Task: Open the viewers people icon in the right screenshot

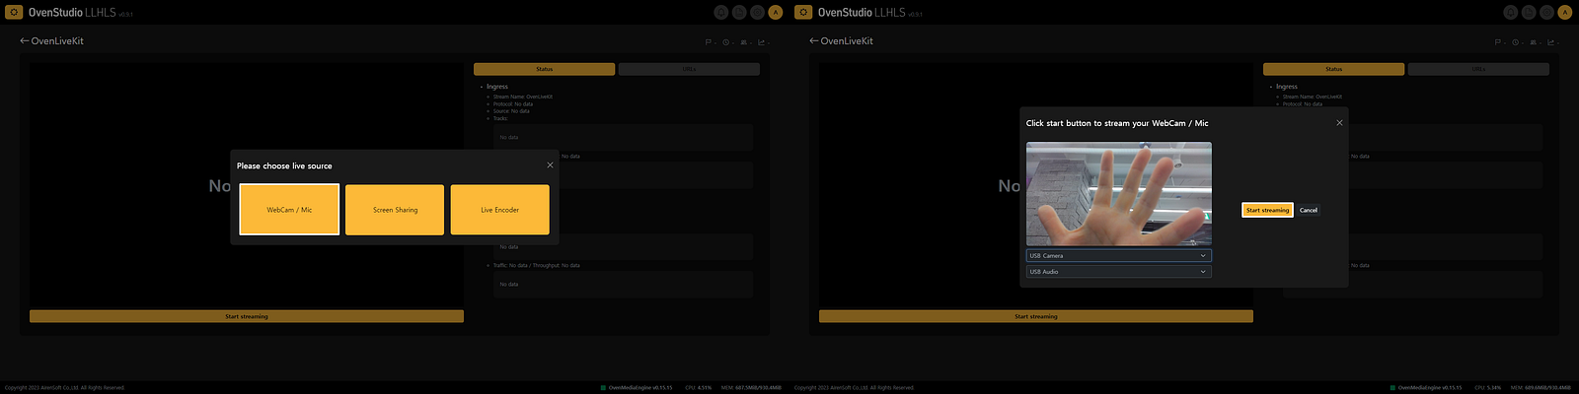Action: pos(1535,42)
